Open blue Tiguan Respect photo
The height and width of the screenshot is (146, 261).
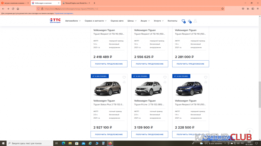pyautogui.click(x=189, y=89)
